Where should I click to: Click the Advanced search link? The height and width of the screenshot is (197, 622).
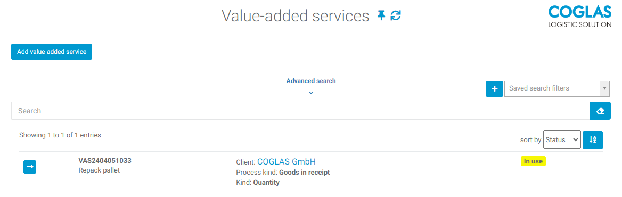point(311,81)
